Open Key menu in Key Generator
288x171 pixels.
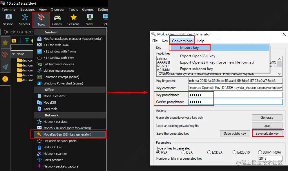click(x=165, y=41)
